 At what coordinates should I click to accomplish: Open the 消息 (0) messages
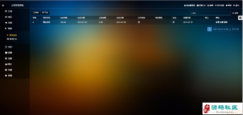point(201,5)
